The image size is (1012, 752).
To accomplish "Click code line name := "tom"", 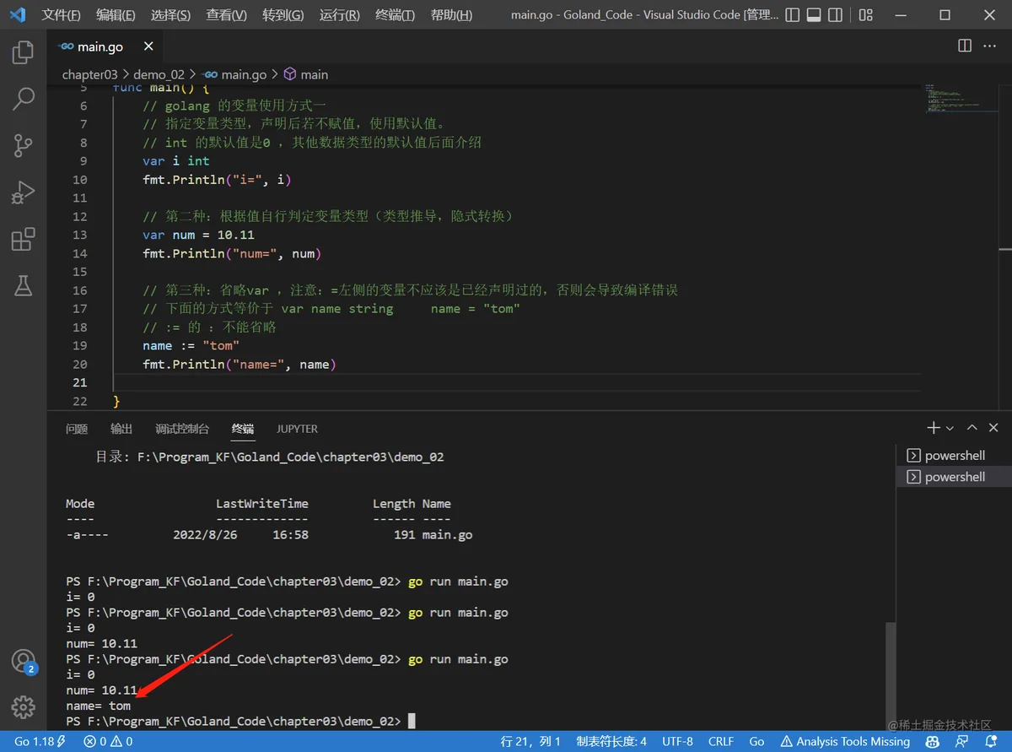I will point(191,345).
